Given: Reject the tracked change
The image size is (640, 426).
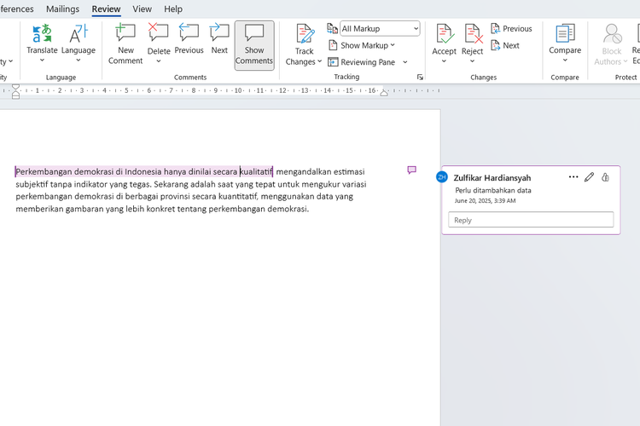Looking at the screenshot, I should pyautogui.click(x=472, y=39).
